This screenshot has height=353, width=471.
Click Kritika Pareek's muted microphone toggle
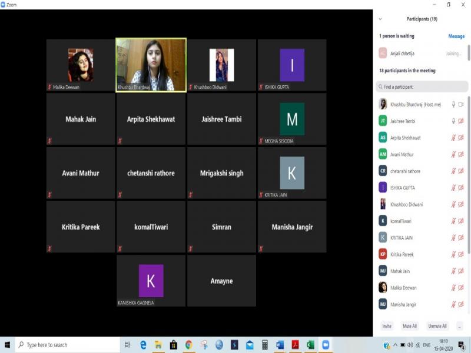click(x=453, y=255)
